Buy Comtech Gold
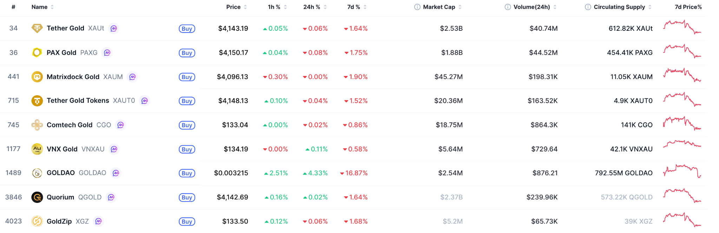 pyautogui.click(x=187, y=125)
